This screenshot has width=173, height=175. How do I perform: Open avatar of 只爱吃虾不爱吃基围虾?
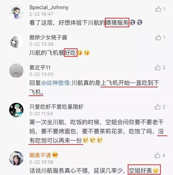coord(16,110)
